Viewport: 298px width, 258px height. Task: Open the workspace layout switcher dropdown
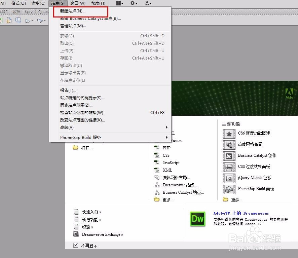pyautogui.click(x=118, y=3)
